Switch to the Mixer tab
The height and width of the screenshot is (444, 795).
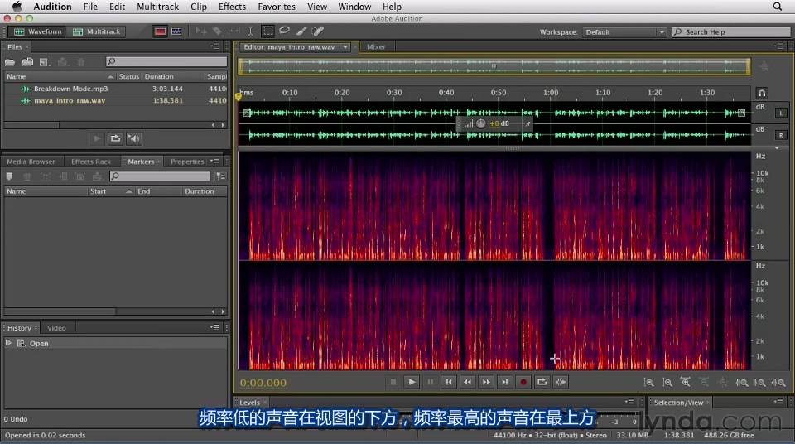[376, 47]
